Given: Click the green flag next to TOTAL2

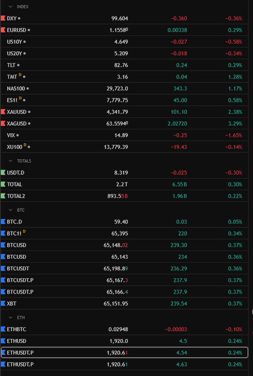Looking at the screenshot, I should [x=3, y=196].
